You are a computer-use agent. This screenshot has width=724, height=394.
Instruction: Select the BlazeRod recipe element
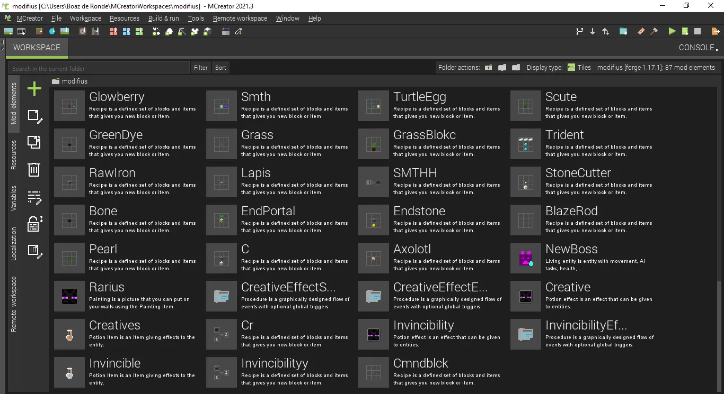(583, 219)
